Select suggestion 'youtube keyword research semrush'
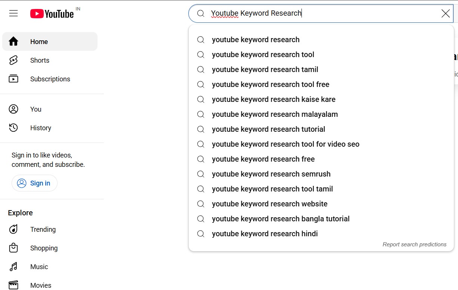 (x=271, y=174)
